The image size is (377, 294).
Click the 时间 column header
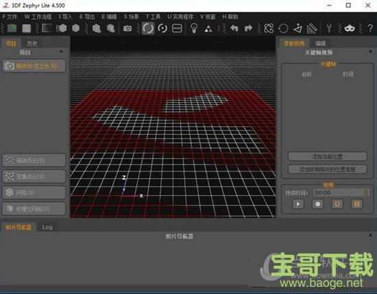coord(348,74)
